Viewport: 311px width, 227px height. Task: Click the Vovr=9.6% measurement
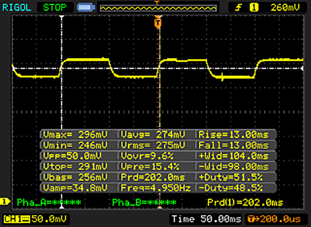147,156
